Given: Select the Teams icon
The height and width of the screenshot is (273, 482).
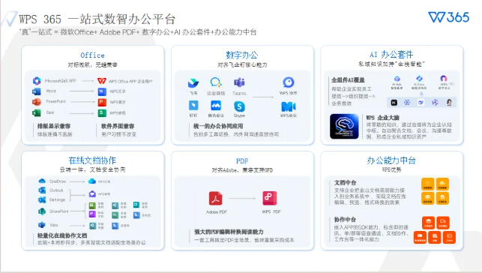Looking at the screenshot, I should pos(239,82).
